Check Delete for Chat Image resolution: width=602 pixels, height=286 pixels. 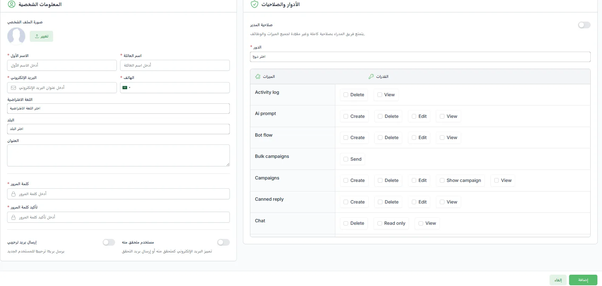click(346, 223)
